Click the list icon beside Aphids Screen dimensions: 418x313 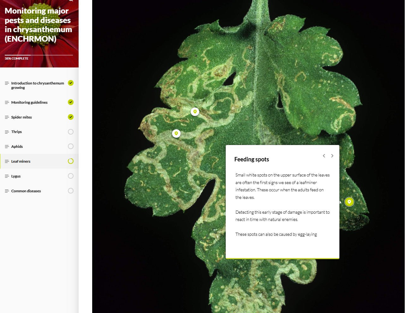tap(7, 147)
